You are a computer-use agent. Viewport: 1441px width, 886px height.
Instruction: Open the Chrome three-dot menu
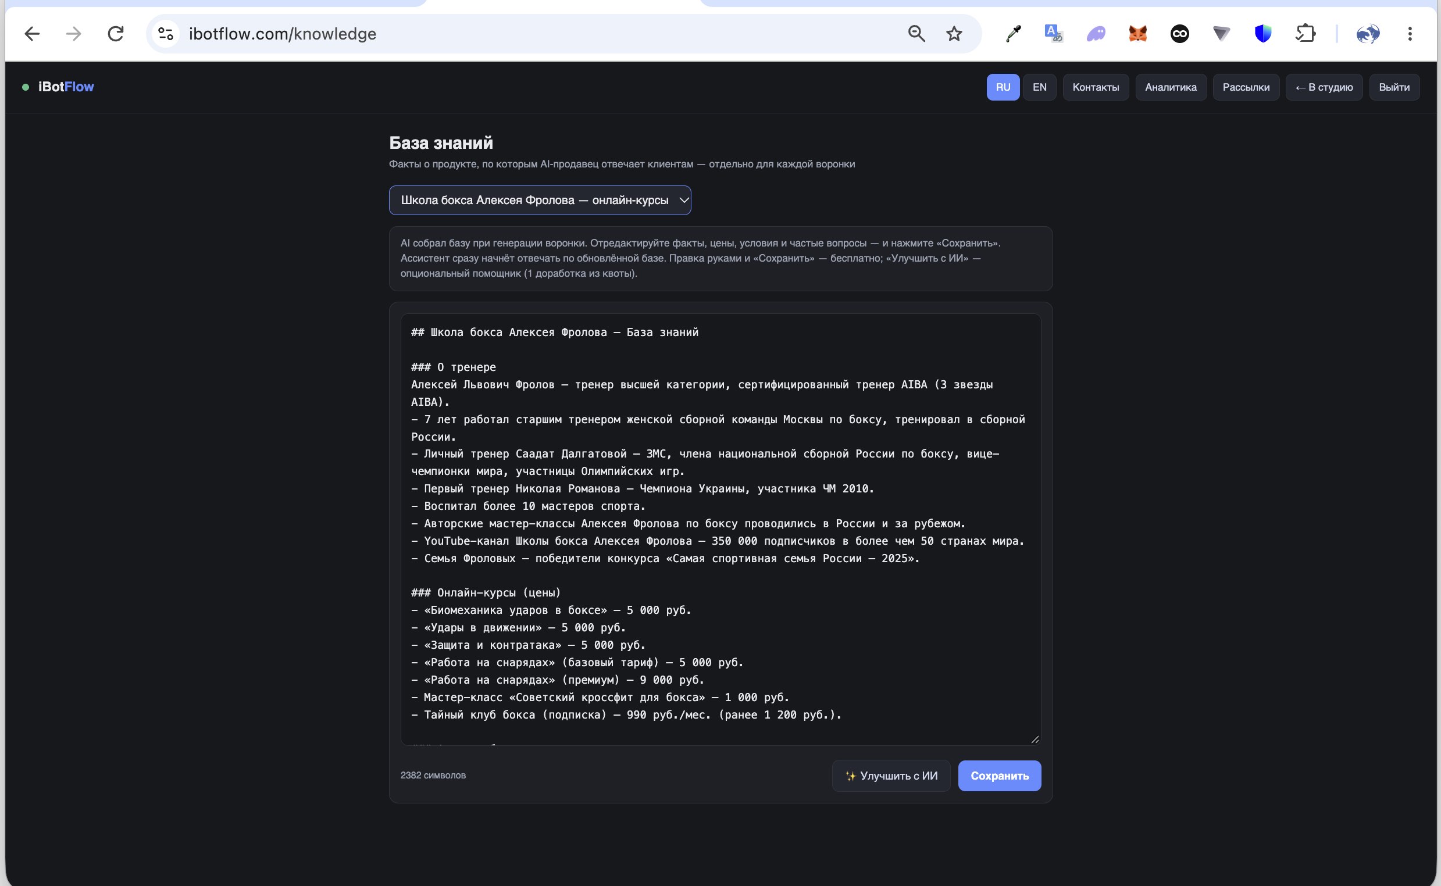point(1410,34)
